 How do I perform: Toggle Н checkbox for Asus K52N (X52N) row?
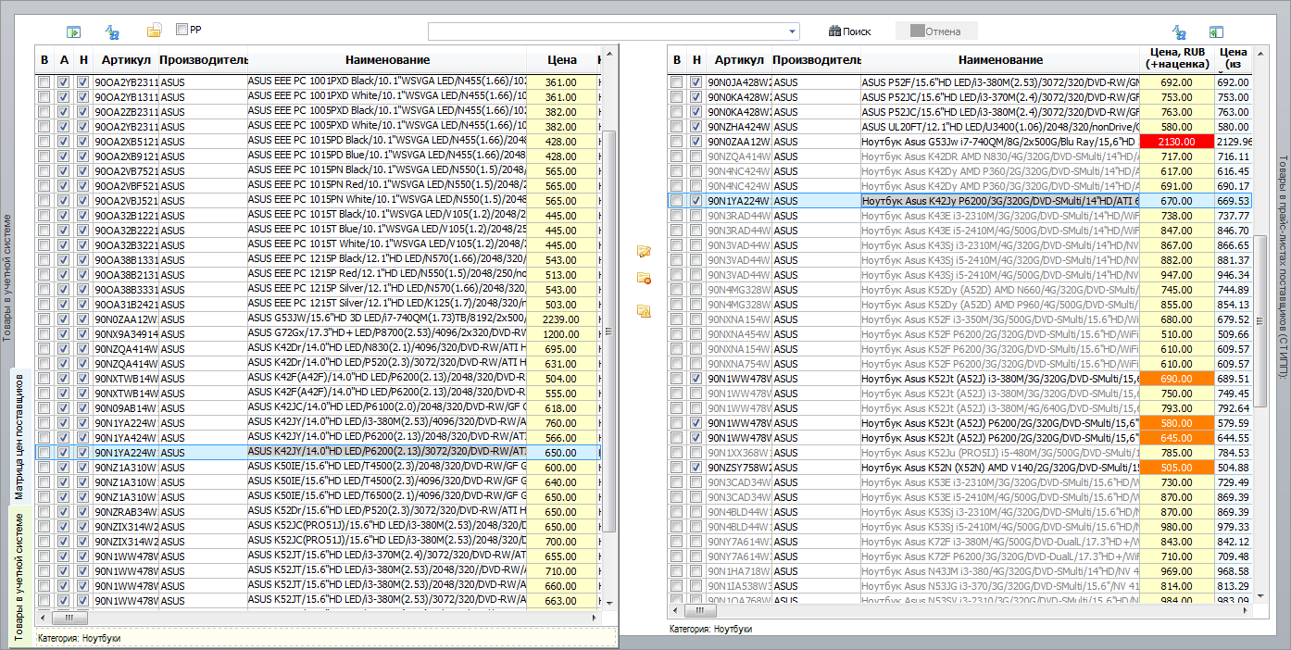click(x=696, y=468)
